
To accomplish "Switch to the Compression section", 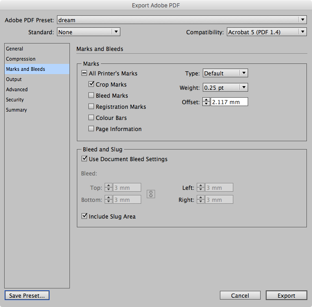I will [x=21, y=59].
